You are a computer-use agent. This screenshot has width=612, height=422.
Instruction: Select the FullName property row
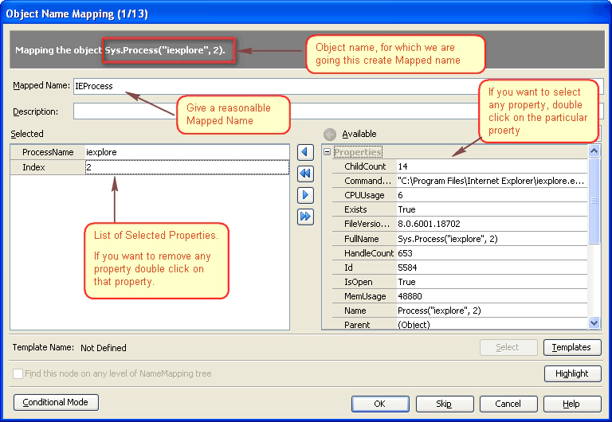[x=363, y=239]
